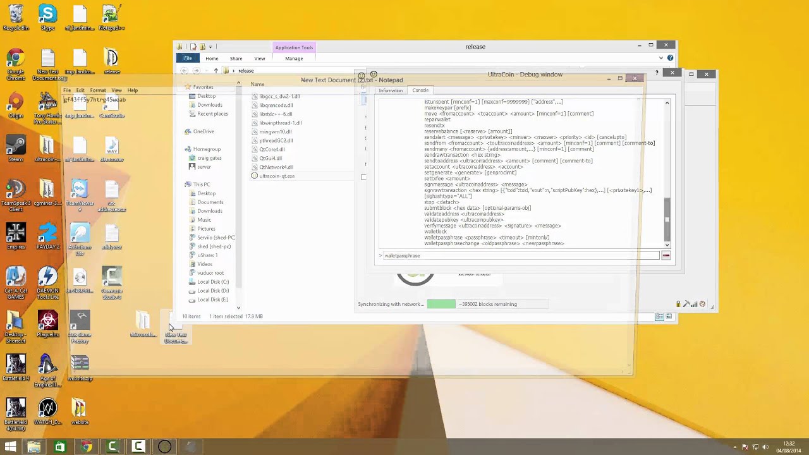
Task: Expand the Explorer ribbon chevron
Action: pos(661,58)
